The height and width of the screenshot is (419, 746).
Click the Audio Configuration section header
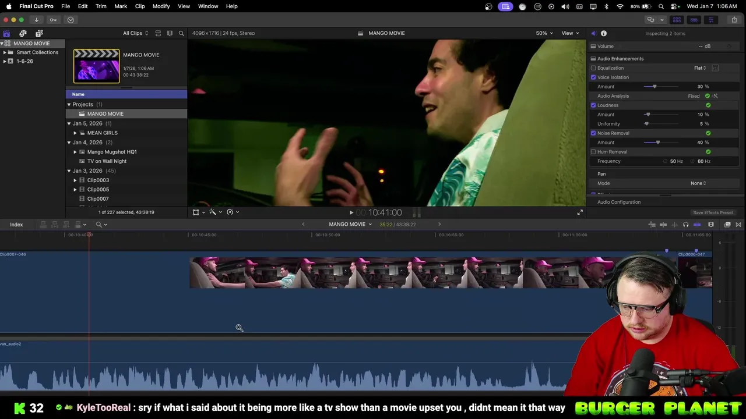(x=619, y=203)
